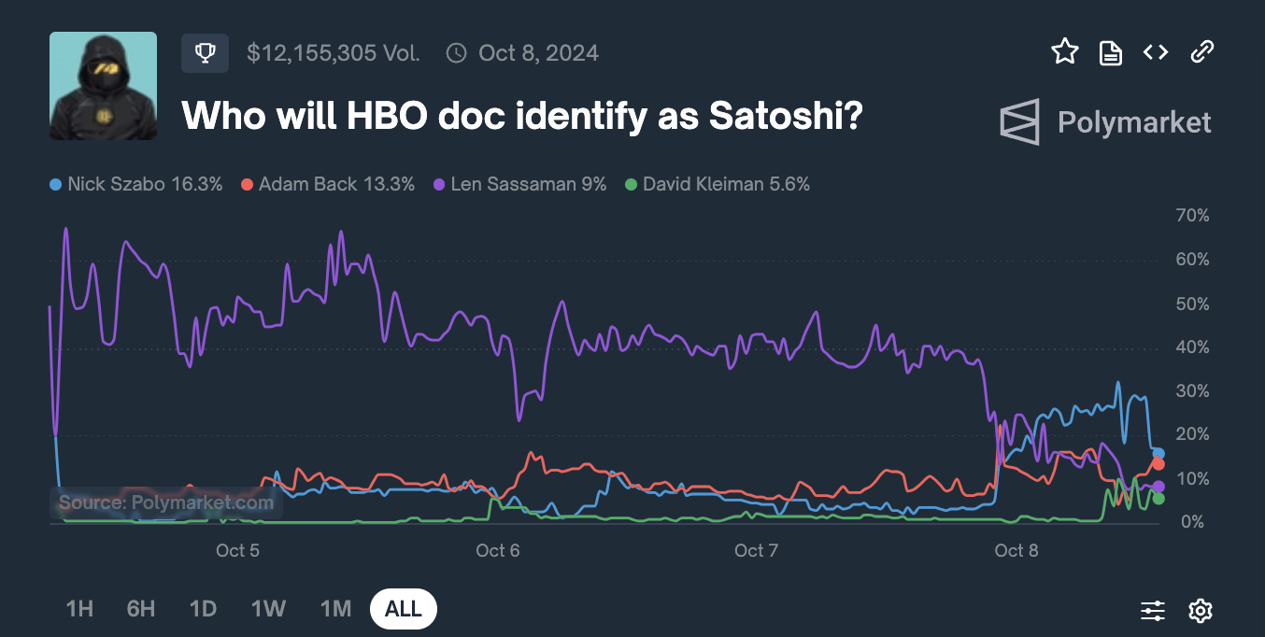Open the embed code icon

(1156, 52)
